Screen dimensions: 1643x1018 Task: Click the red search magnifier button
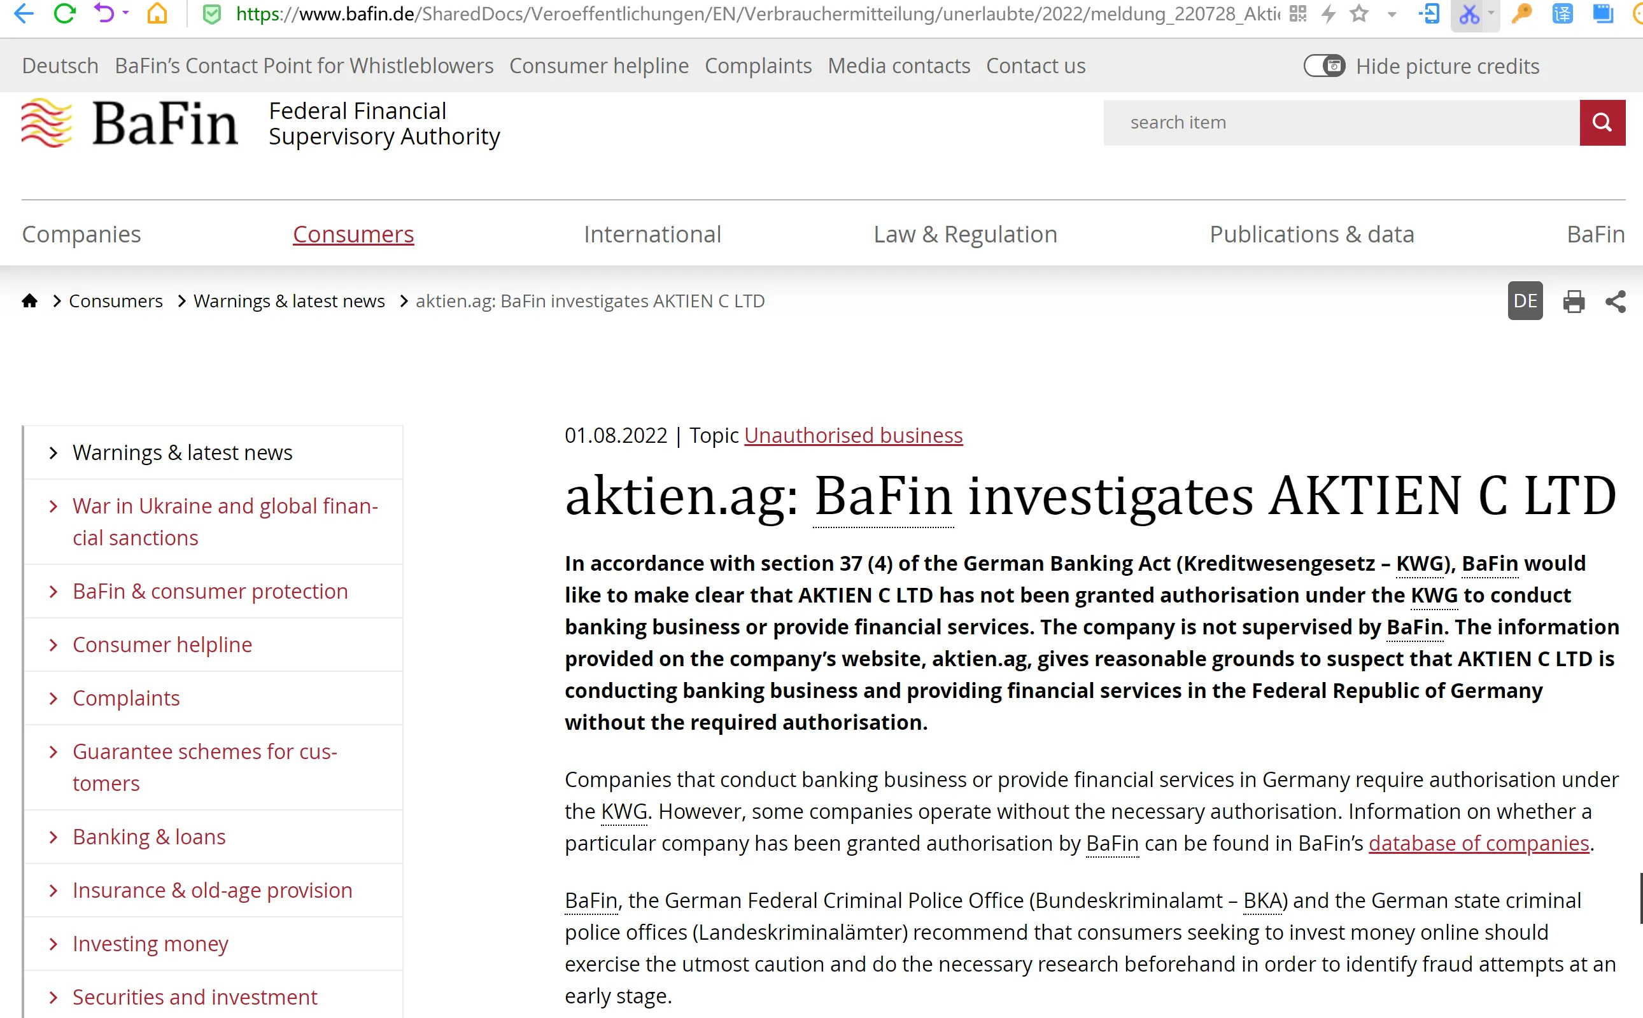tap(1602, 123)
